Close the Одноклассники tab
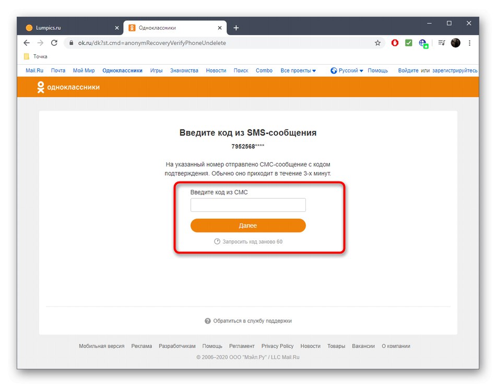 [x=219, y=28]
